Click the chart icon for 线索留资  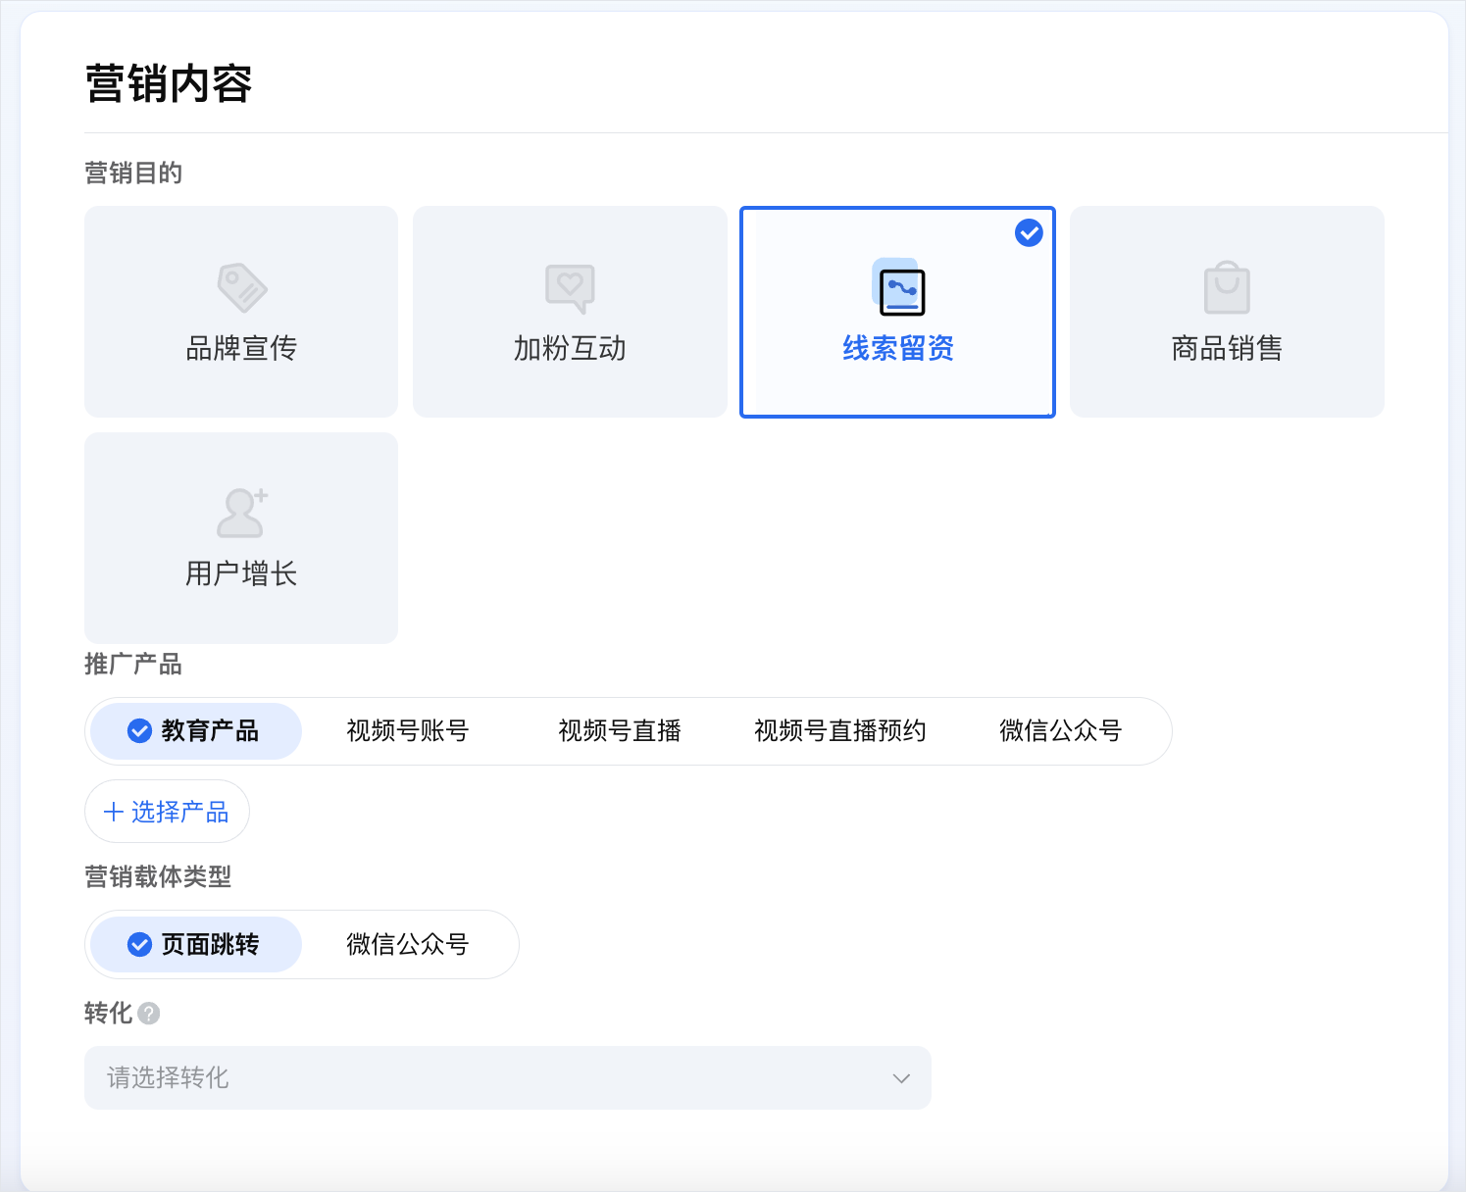(898, 288)
